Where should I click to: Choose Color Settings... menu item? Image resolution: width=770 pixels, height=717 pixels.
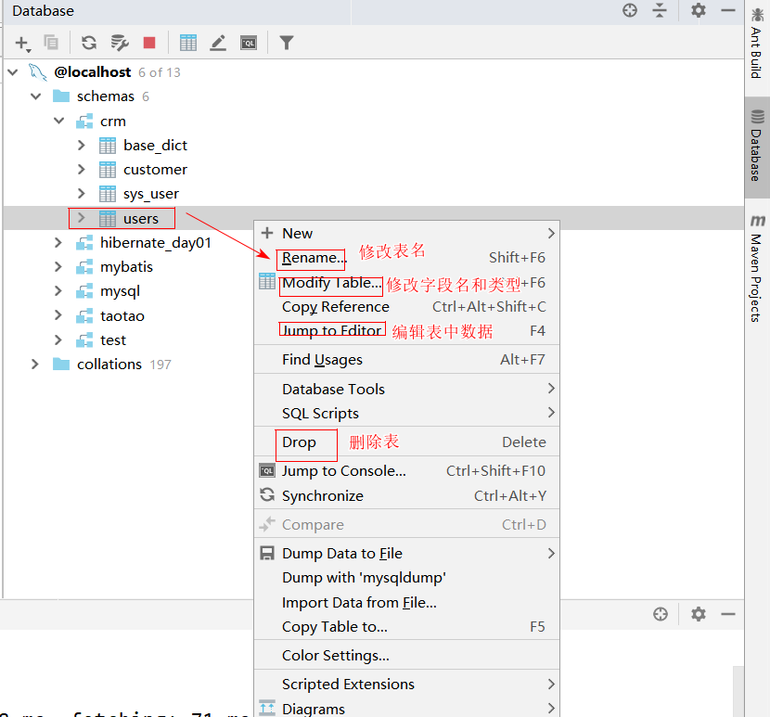point(406,655)
